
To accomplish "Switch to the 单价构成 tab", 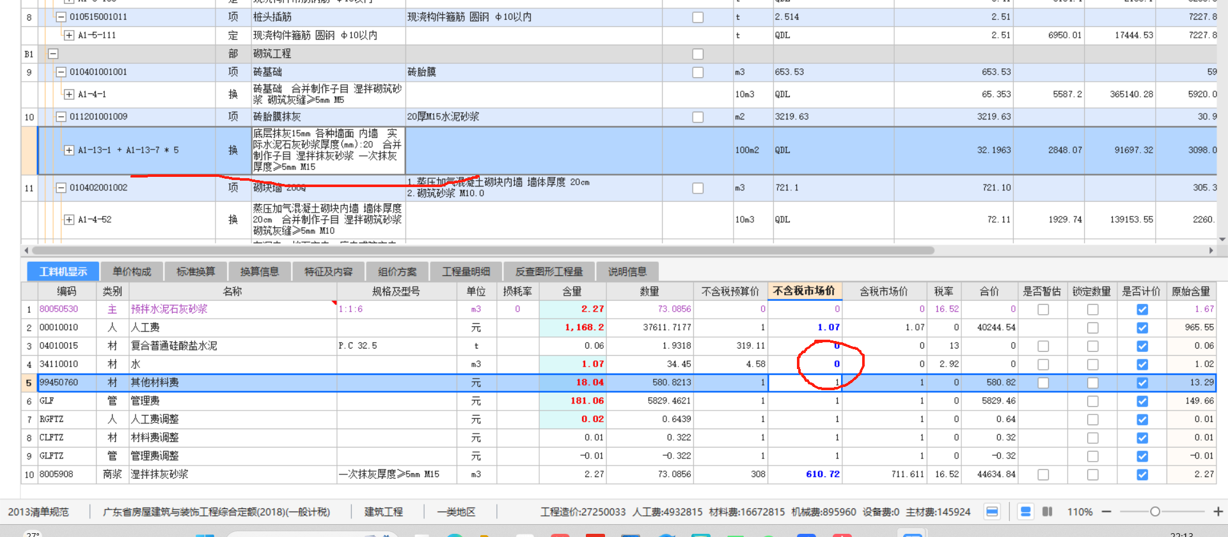I will (132, 272).
